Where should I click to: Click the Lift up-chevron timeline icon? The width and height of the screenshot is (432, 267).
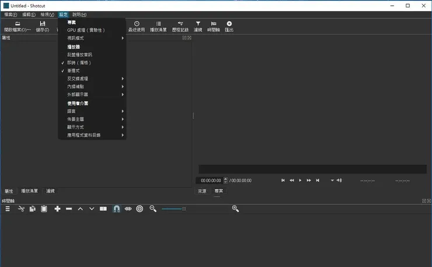click(x=80, y=209)
